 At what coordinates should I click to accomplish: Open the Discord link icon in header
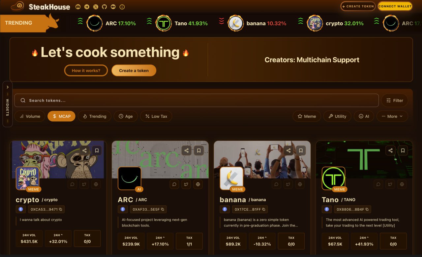78,7
